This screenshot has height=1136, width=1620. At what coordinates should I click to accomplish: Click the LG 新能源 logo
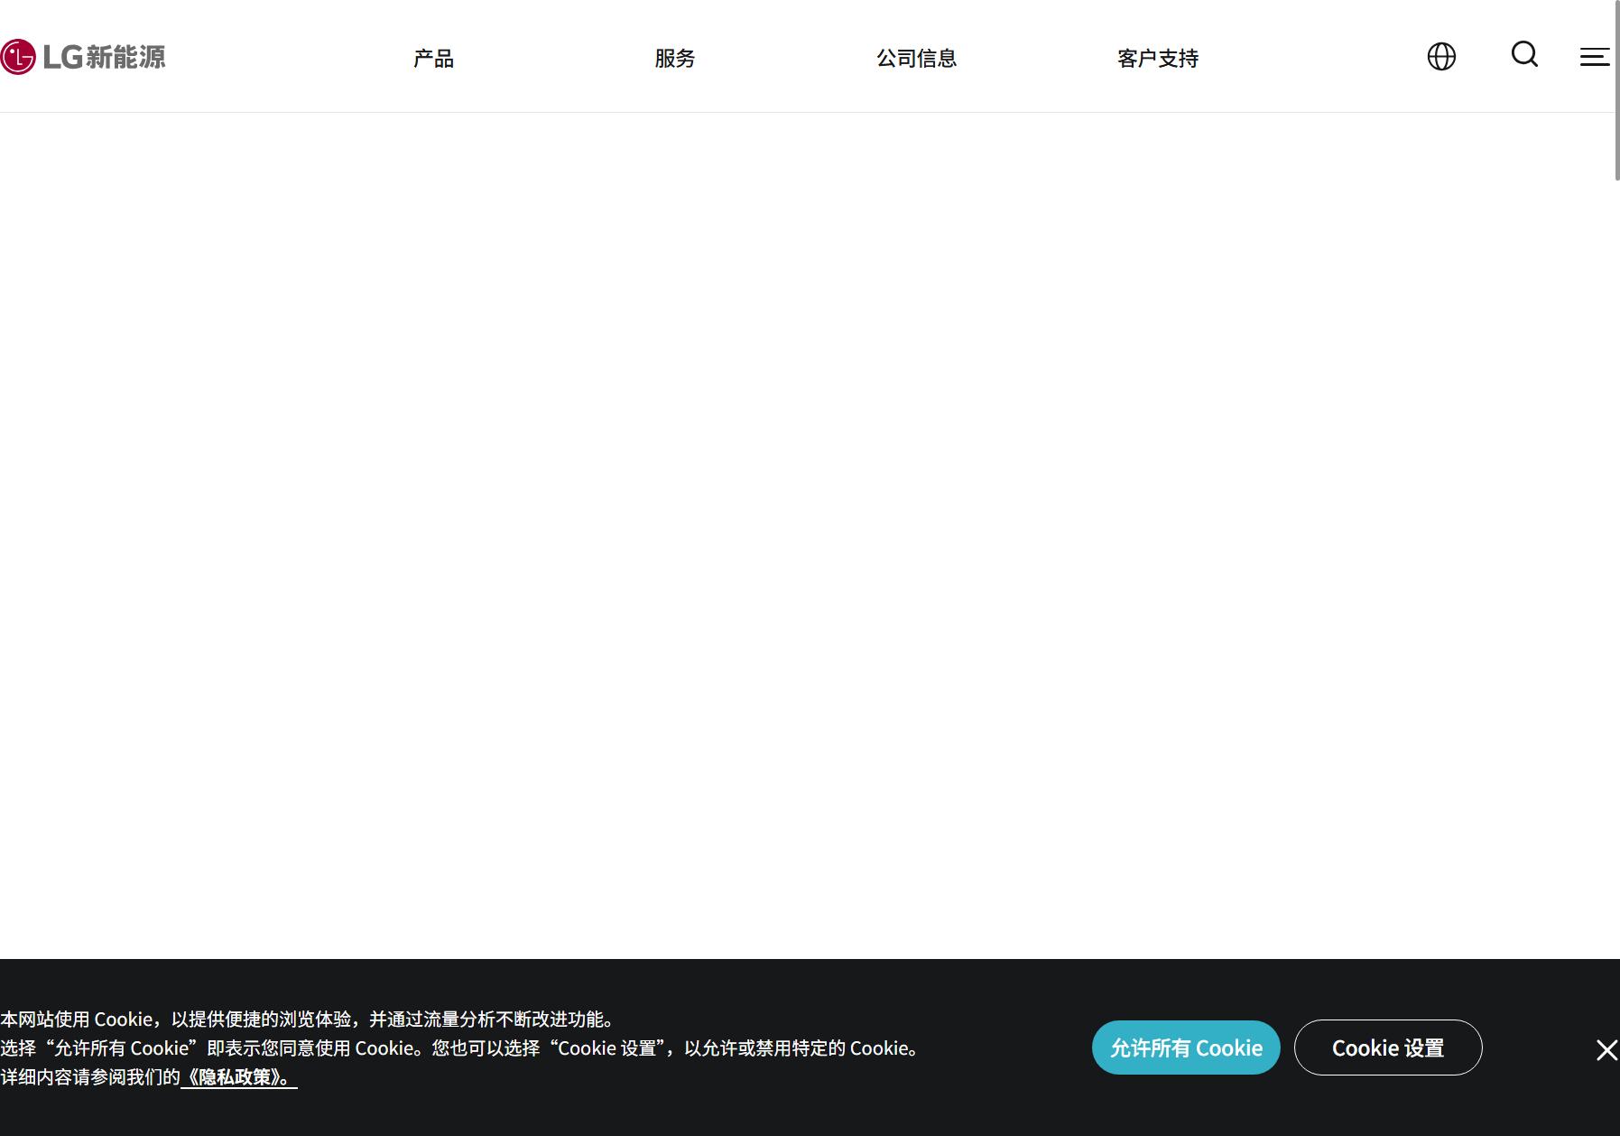pos(83,57)
